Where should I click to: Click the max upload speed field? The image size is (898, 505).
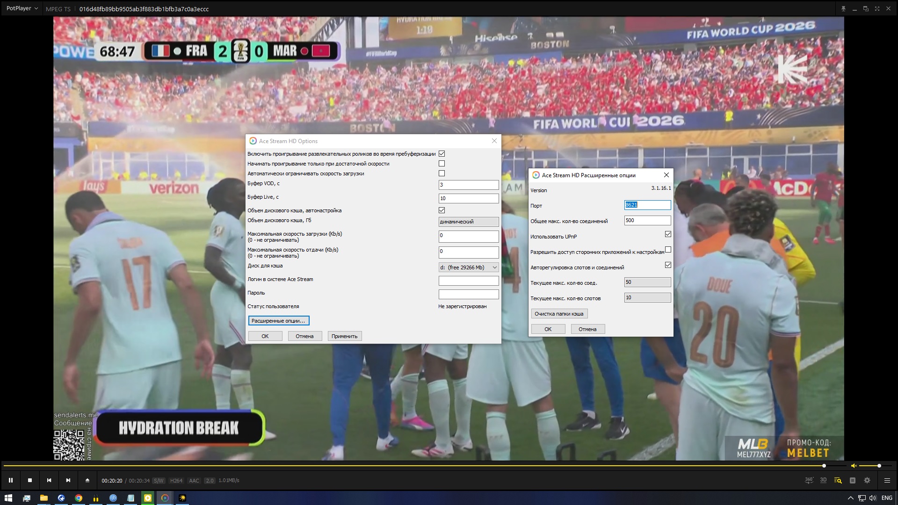469,252
